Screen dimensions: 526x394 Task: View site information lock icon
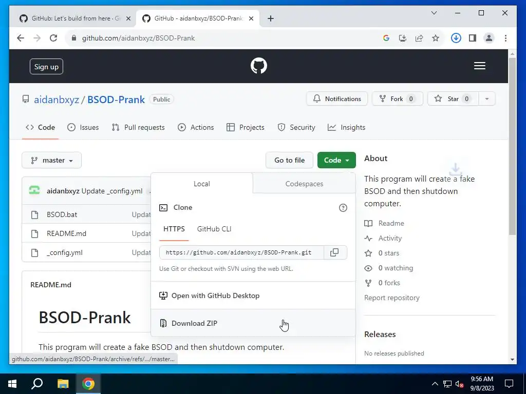click(74, 38)
